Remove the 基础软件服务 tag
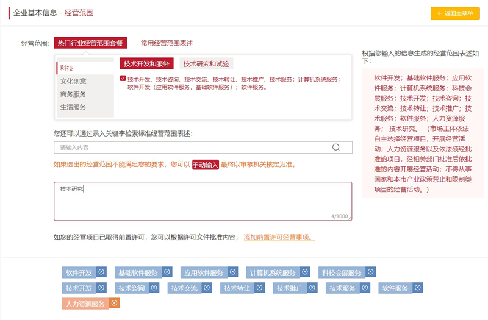The height and width of the screenshot is (320, 488). pos(167,272)
